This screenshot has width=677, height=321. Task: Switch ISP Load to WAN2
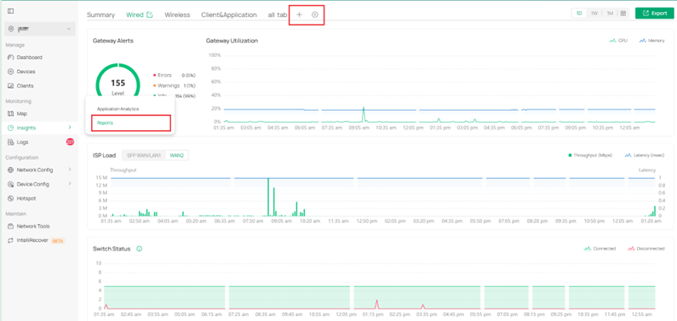point(175,155)
